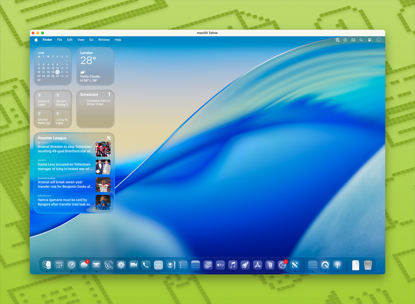
Task: Launch Safari compass icon in Dock
Action: pyautogui.click(x=71, y=265)
